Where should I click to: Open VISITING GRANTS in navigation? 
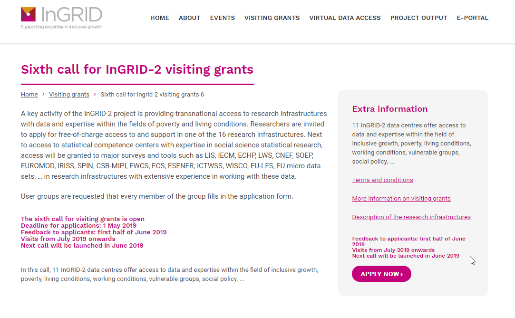tap(272, 18)
